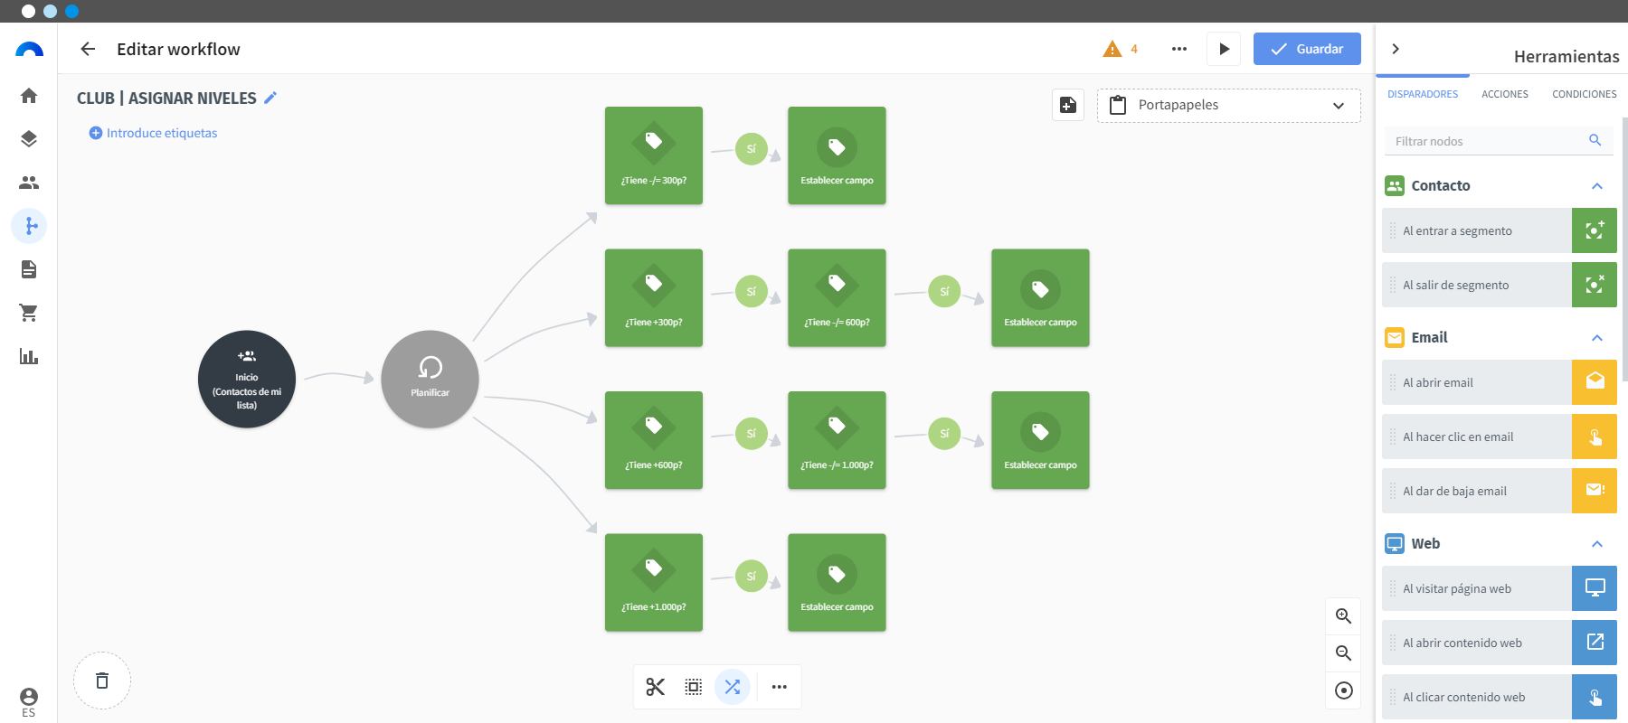The height and width of the screenshot is (723, 1628).
Task: Select the Inicio start node
Action: click(x=247, y=379)
